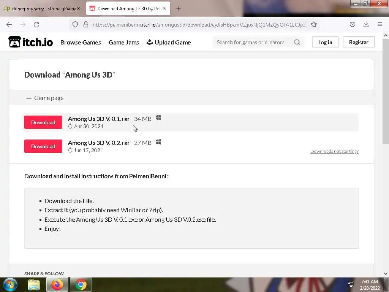Image resolution: width=389 pixels, height=292 pixels.
Task: Click the scrollbar up arrow
Action: point(386,35)
